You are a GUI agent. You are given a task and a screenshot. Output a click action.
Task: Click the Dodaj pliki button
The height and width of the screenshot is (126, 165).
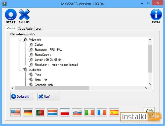pyautogui.click(x=22, y=96)
